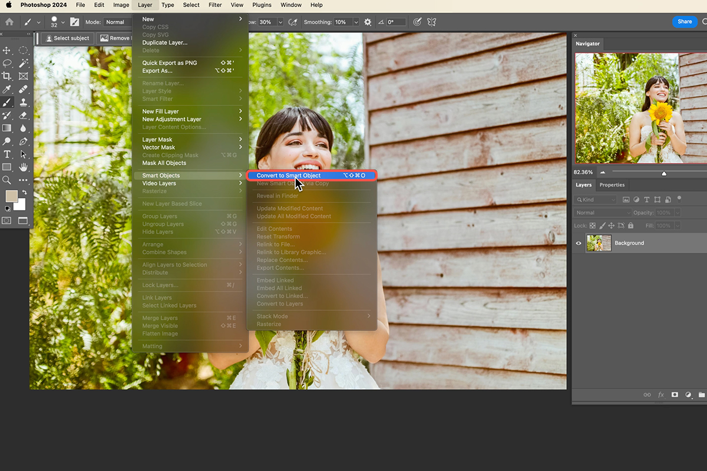Open the Opacity dropdown in Layers panel
The width and height of the screenshot is (707, 471).
[x=677, y=213]
